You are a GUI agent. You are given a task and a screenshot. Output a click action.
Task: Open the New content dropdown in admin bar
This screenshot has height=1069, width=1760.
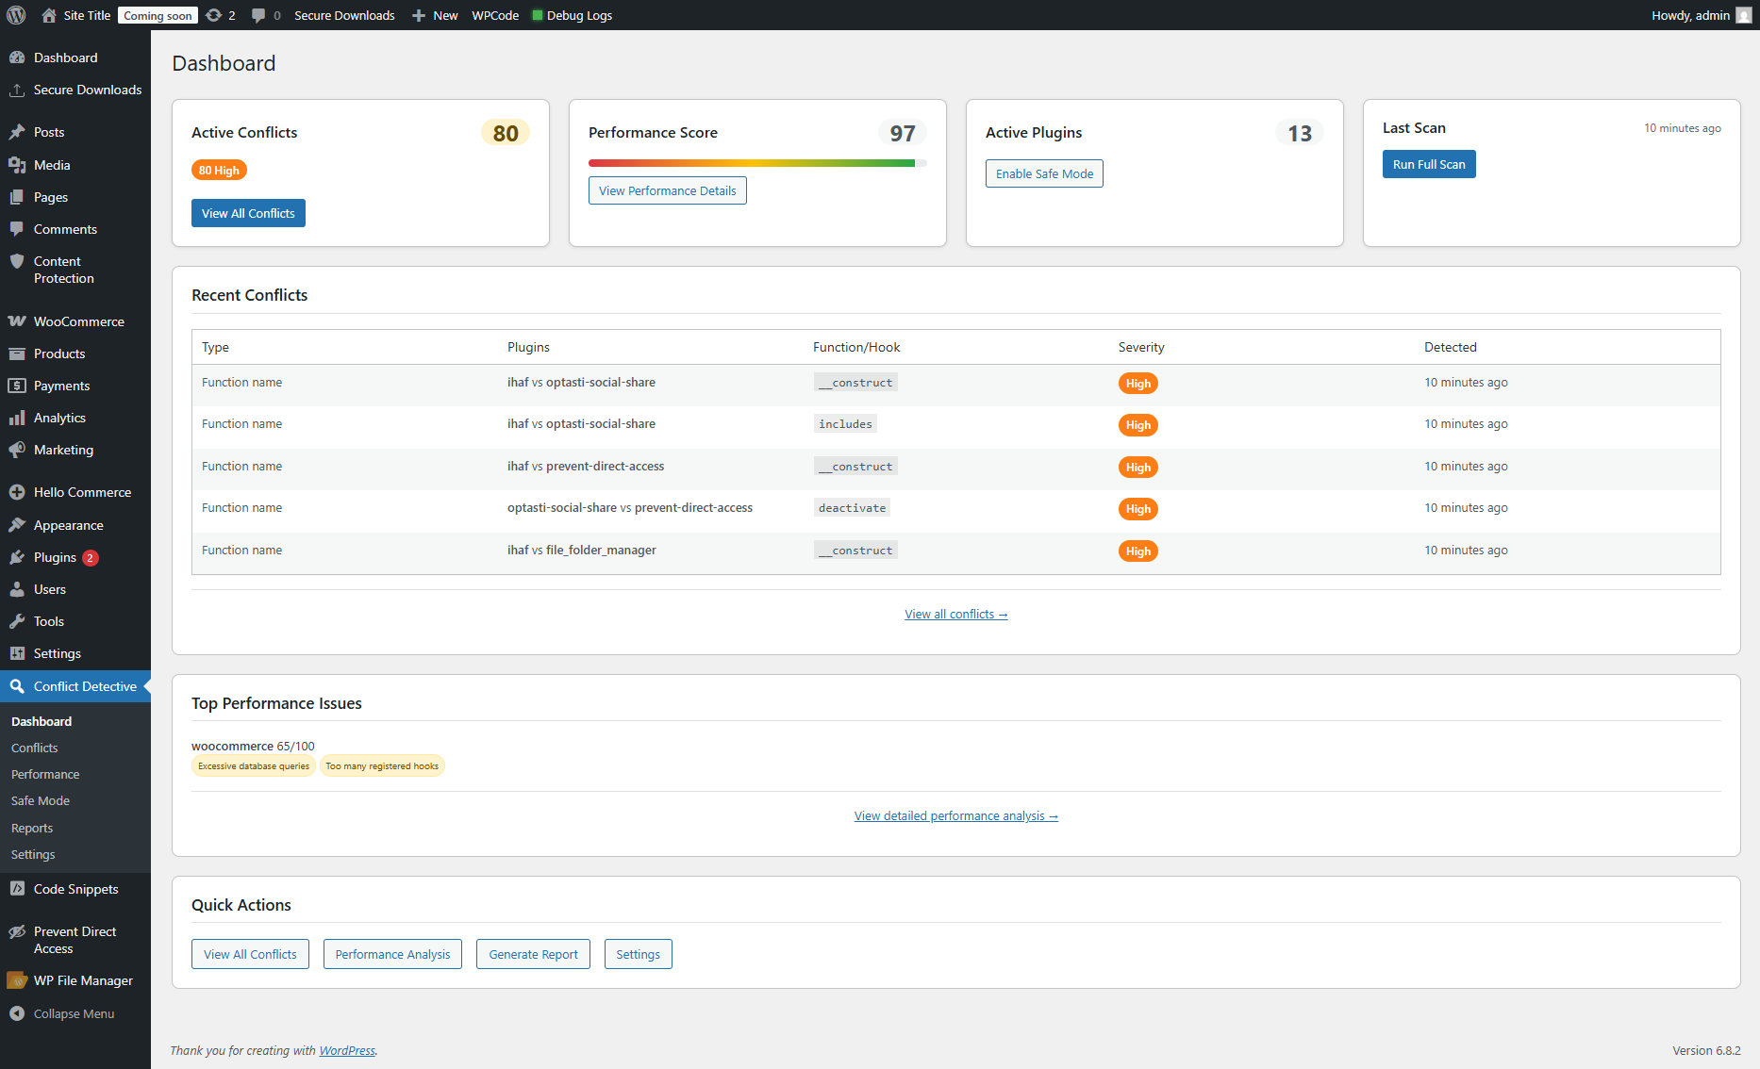click(x=435, y=15)
